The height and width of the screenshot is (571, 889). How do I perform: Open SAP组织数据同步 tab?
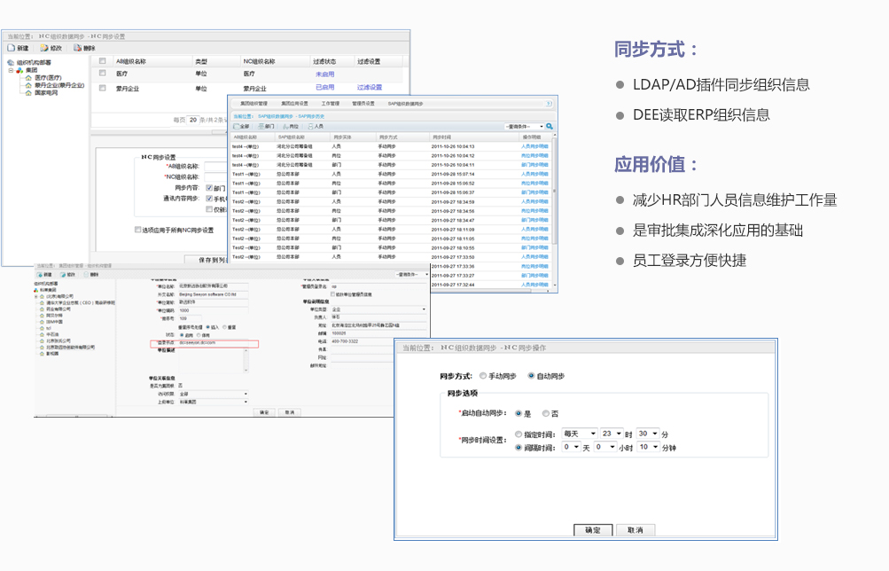click(x=405, y=104)
